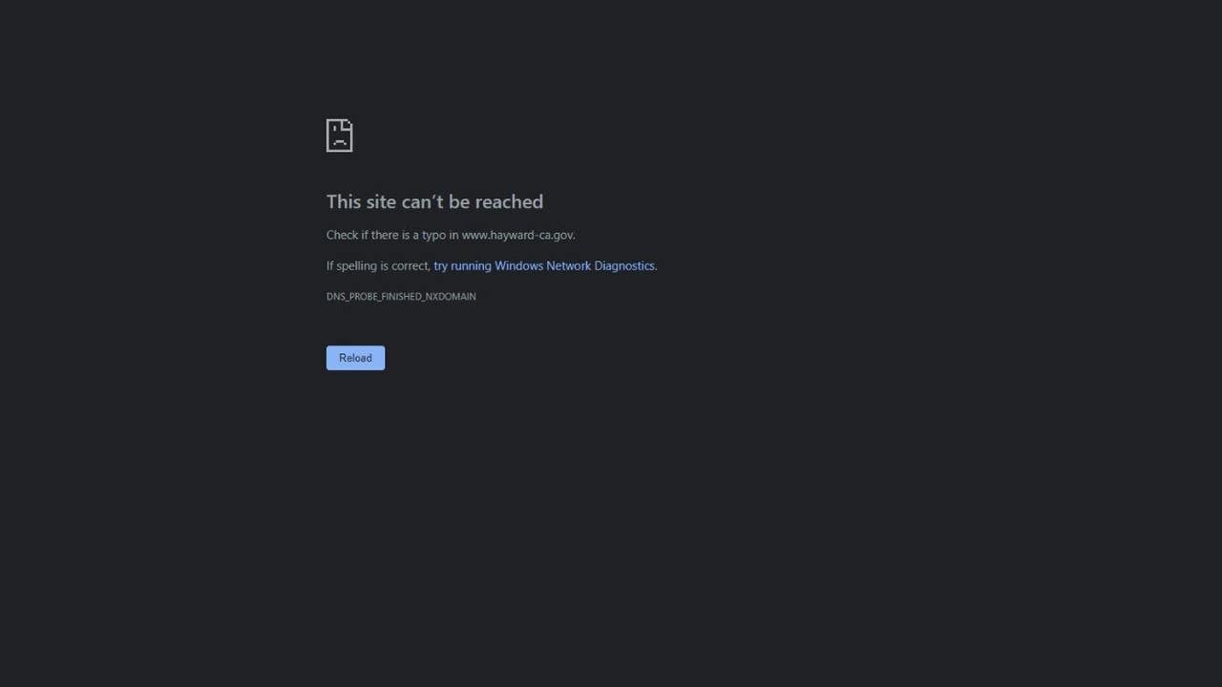1222x687 pixels.
Task: Click the 'Check if there is a typo' sentence
Action: pyautogui.click(x=451, y=235)
